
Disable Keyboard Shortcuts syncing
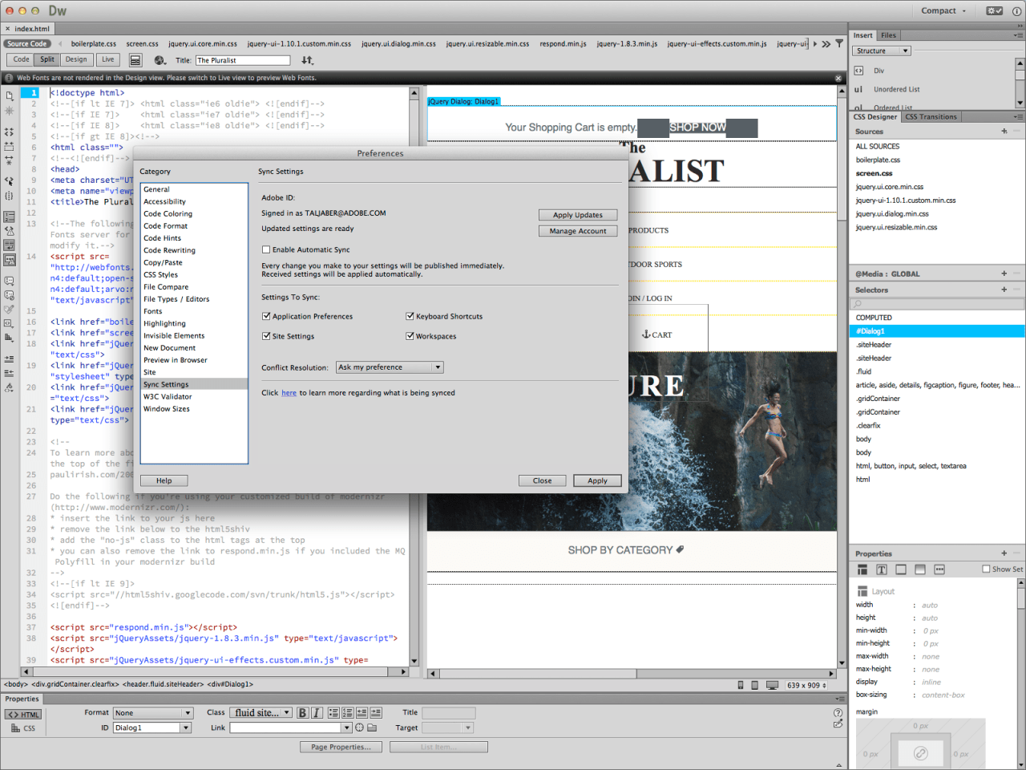click(x=409, y=316)
